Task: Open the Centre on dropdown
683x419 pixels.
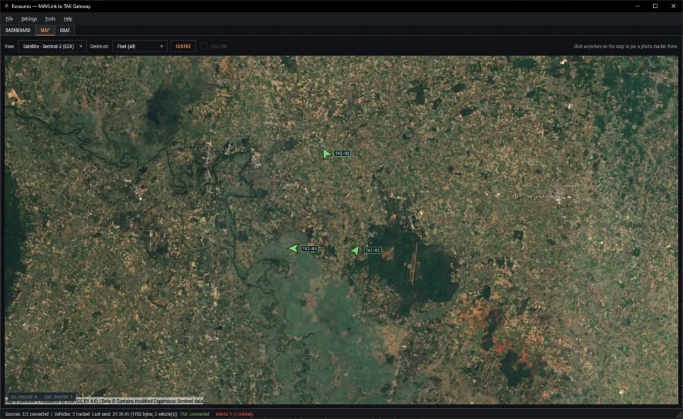Action: (x=140, y=46)
